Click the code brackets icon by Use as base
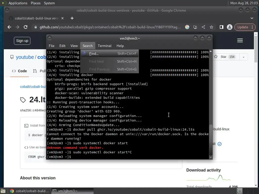The image size is (259, 194). (x=26, y=147)
